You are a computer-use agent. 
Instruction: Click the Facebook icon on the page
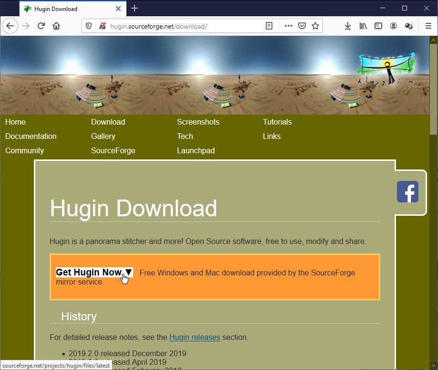[407, 192]
